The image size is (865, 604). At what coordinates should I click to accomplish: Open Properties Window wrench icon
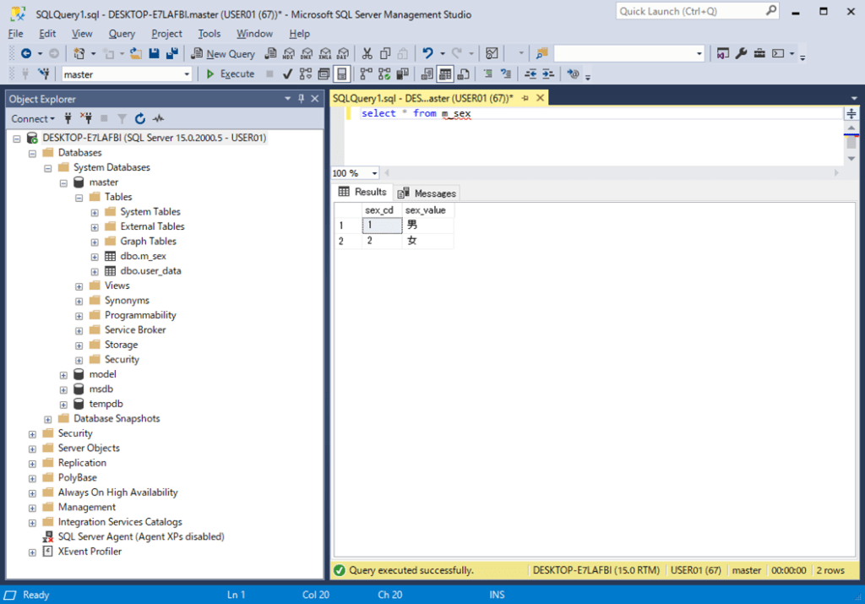pos(741,53)
